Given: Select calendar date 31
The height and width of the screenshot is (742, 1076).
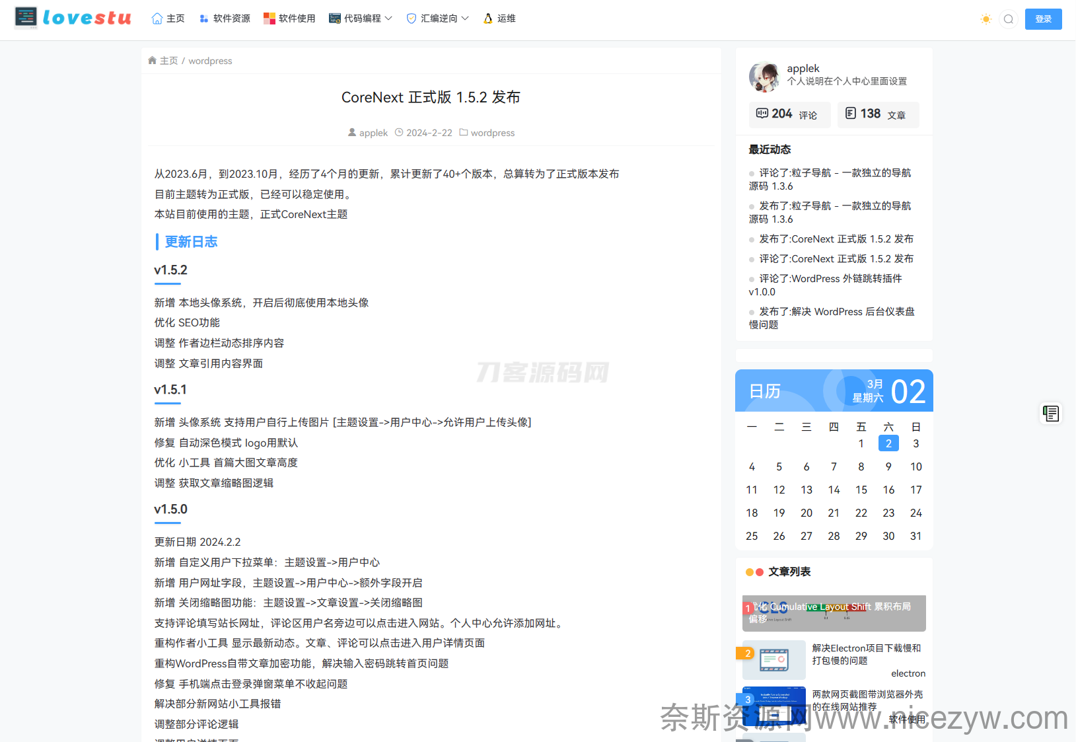Looking at the screenshot, I should [x=915, y=536].
